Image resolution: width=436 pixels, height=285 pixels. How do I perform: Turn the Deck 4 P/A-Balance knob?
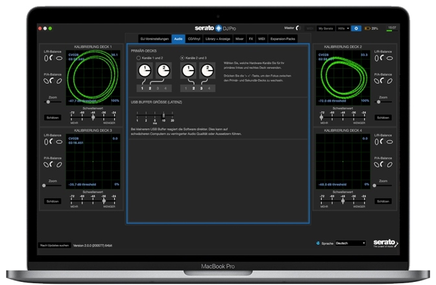coord(382,165)
